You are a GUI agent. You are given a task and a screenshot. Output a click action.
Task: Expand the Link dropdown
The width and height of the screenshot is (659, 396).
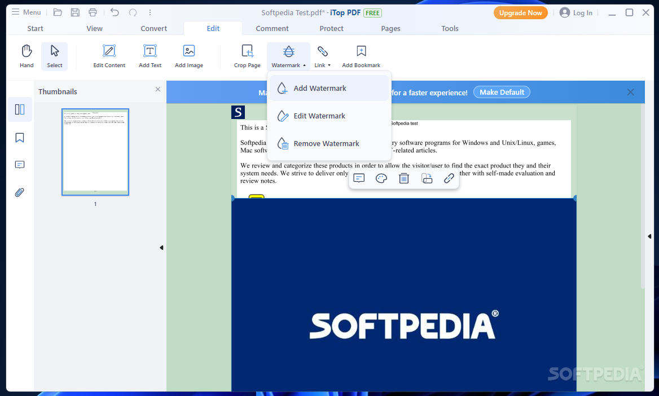(322, 56)
